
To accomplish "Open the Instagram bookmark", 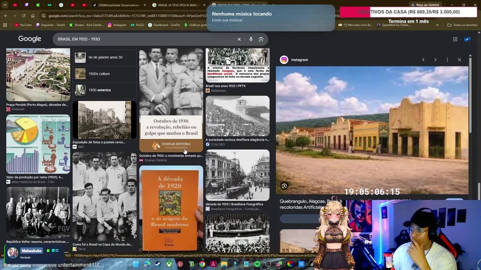I will pos(117,25).
